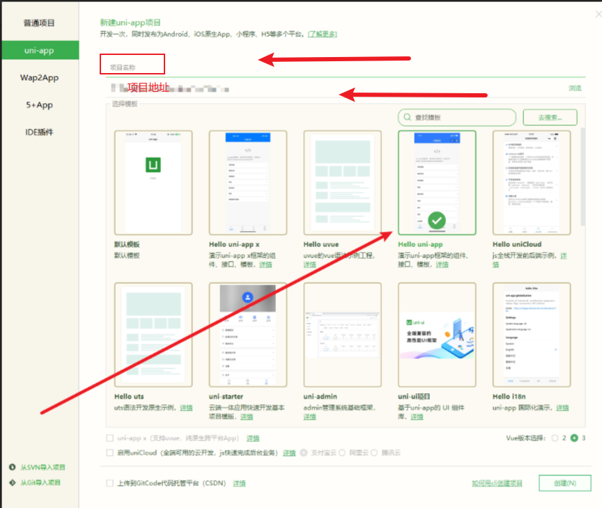Screen dimensions: 602x508
Task: Select the Hello uts template thumbnail
Action: click(x=153, y=335)
